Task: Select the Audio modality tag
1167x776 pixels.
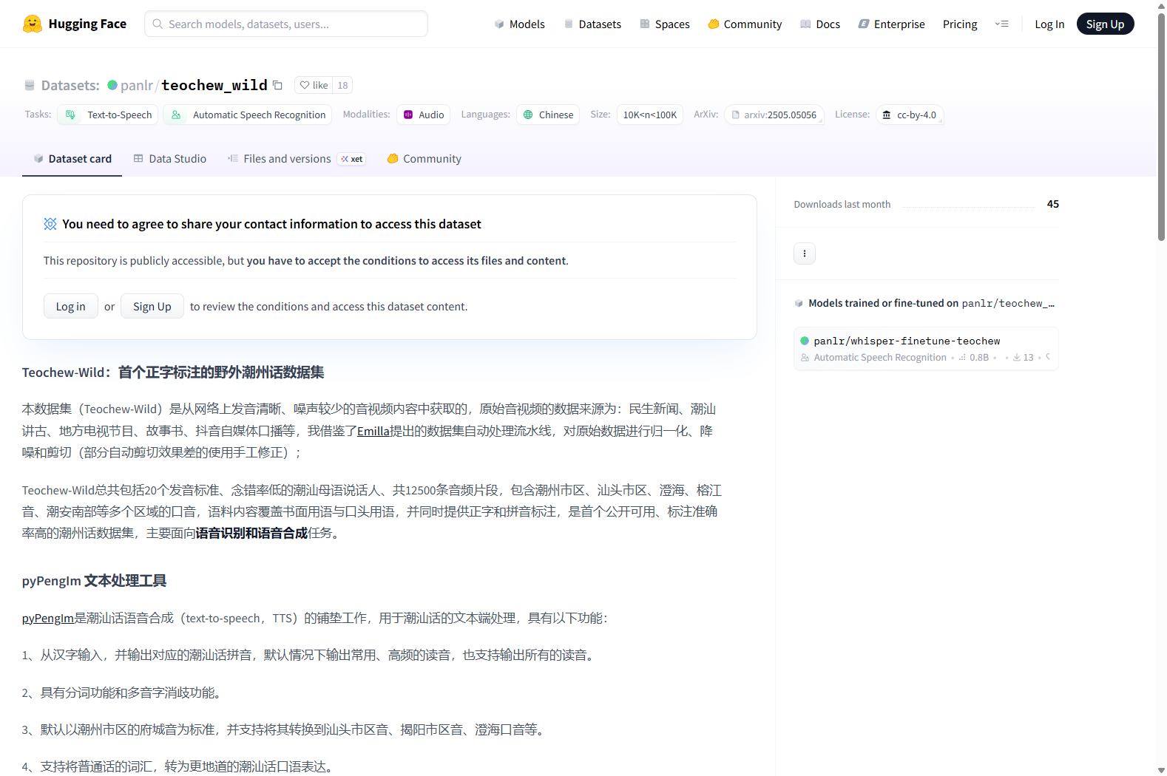Action: (x=424, y=115)
